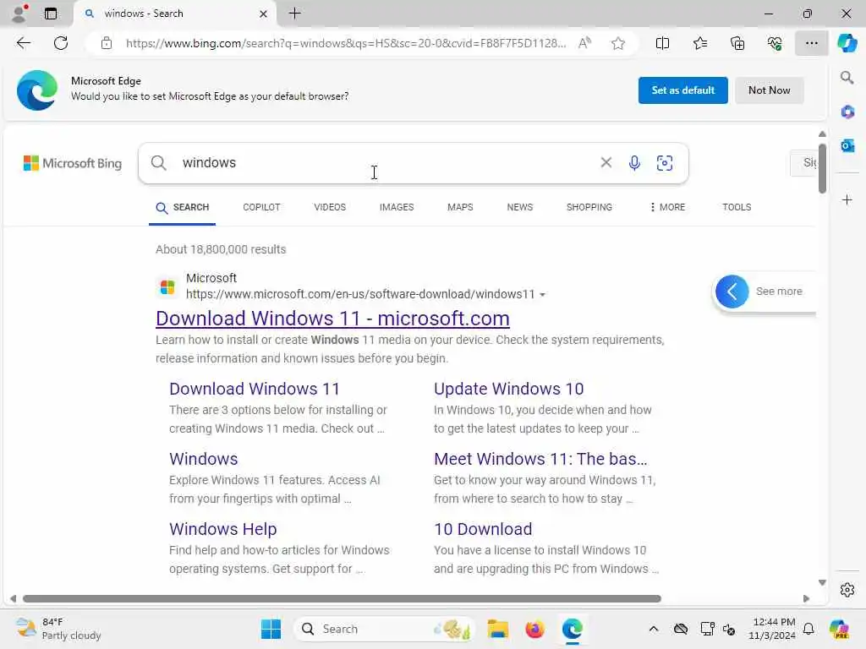The width and height of the screenshot is (866, 649).
Task: Add this page to favorites star
Action: 618,43
